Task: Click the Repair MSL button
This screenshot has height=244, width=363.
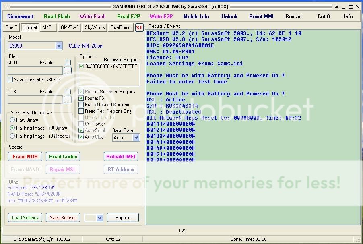Action: tap(63, 170)
